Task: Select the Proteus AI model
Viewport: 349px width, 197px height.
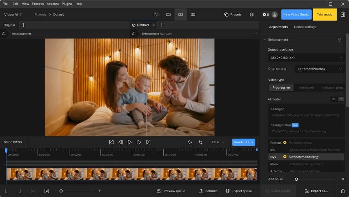Action: pyautogui.click(x=306, y=142)
